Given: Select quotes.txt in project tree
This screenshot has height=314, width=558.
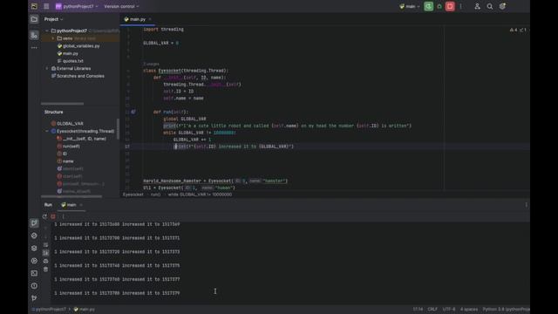Looking at the screenshot, I should point(70,61).
